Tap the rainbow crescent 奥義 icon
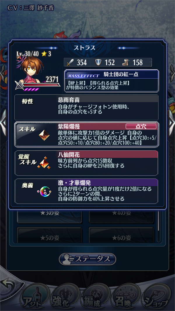 coord(44,191)
